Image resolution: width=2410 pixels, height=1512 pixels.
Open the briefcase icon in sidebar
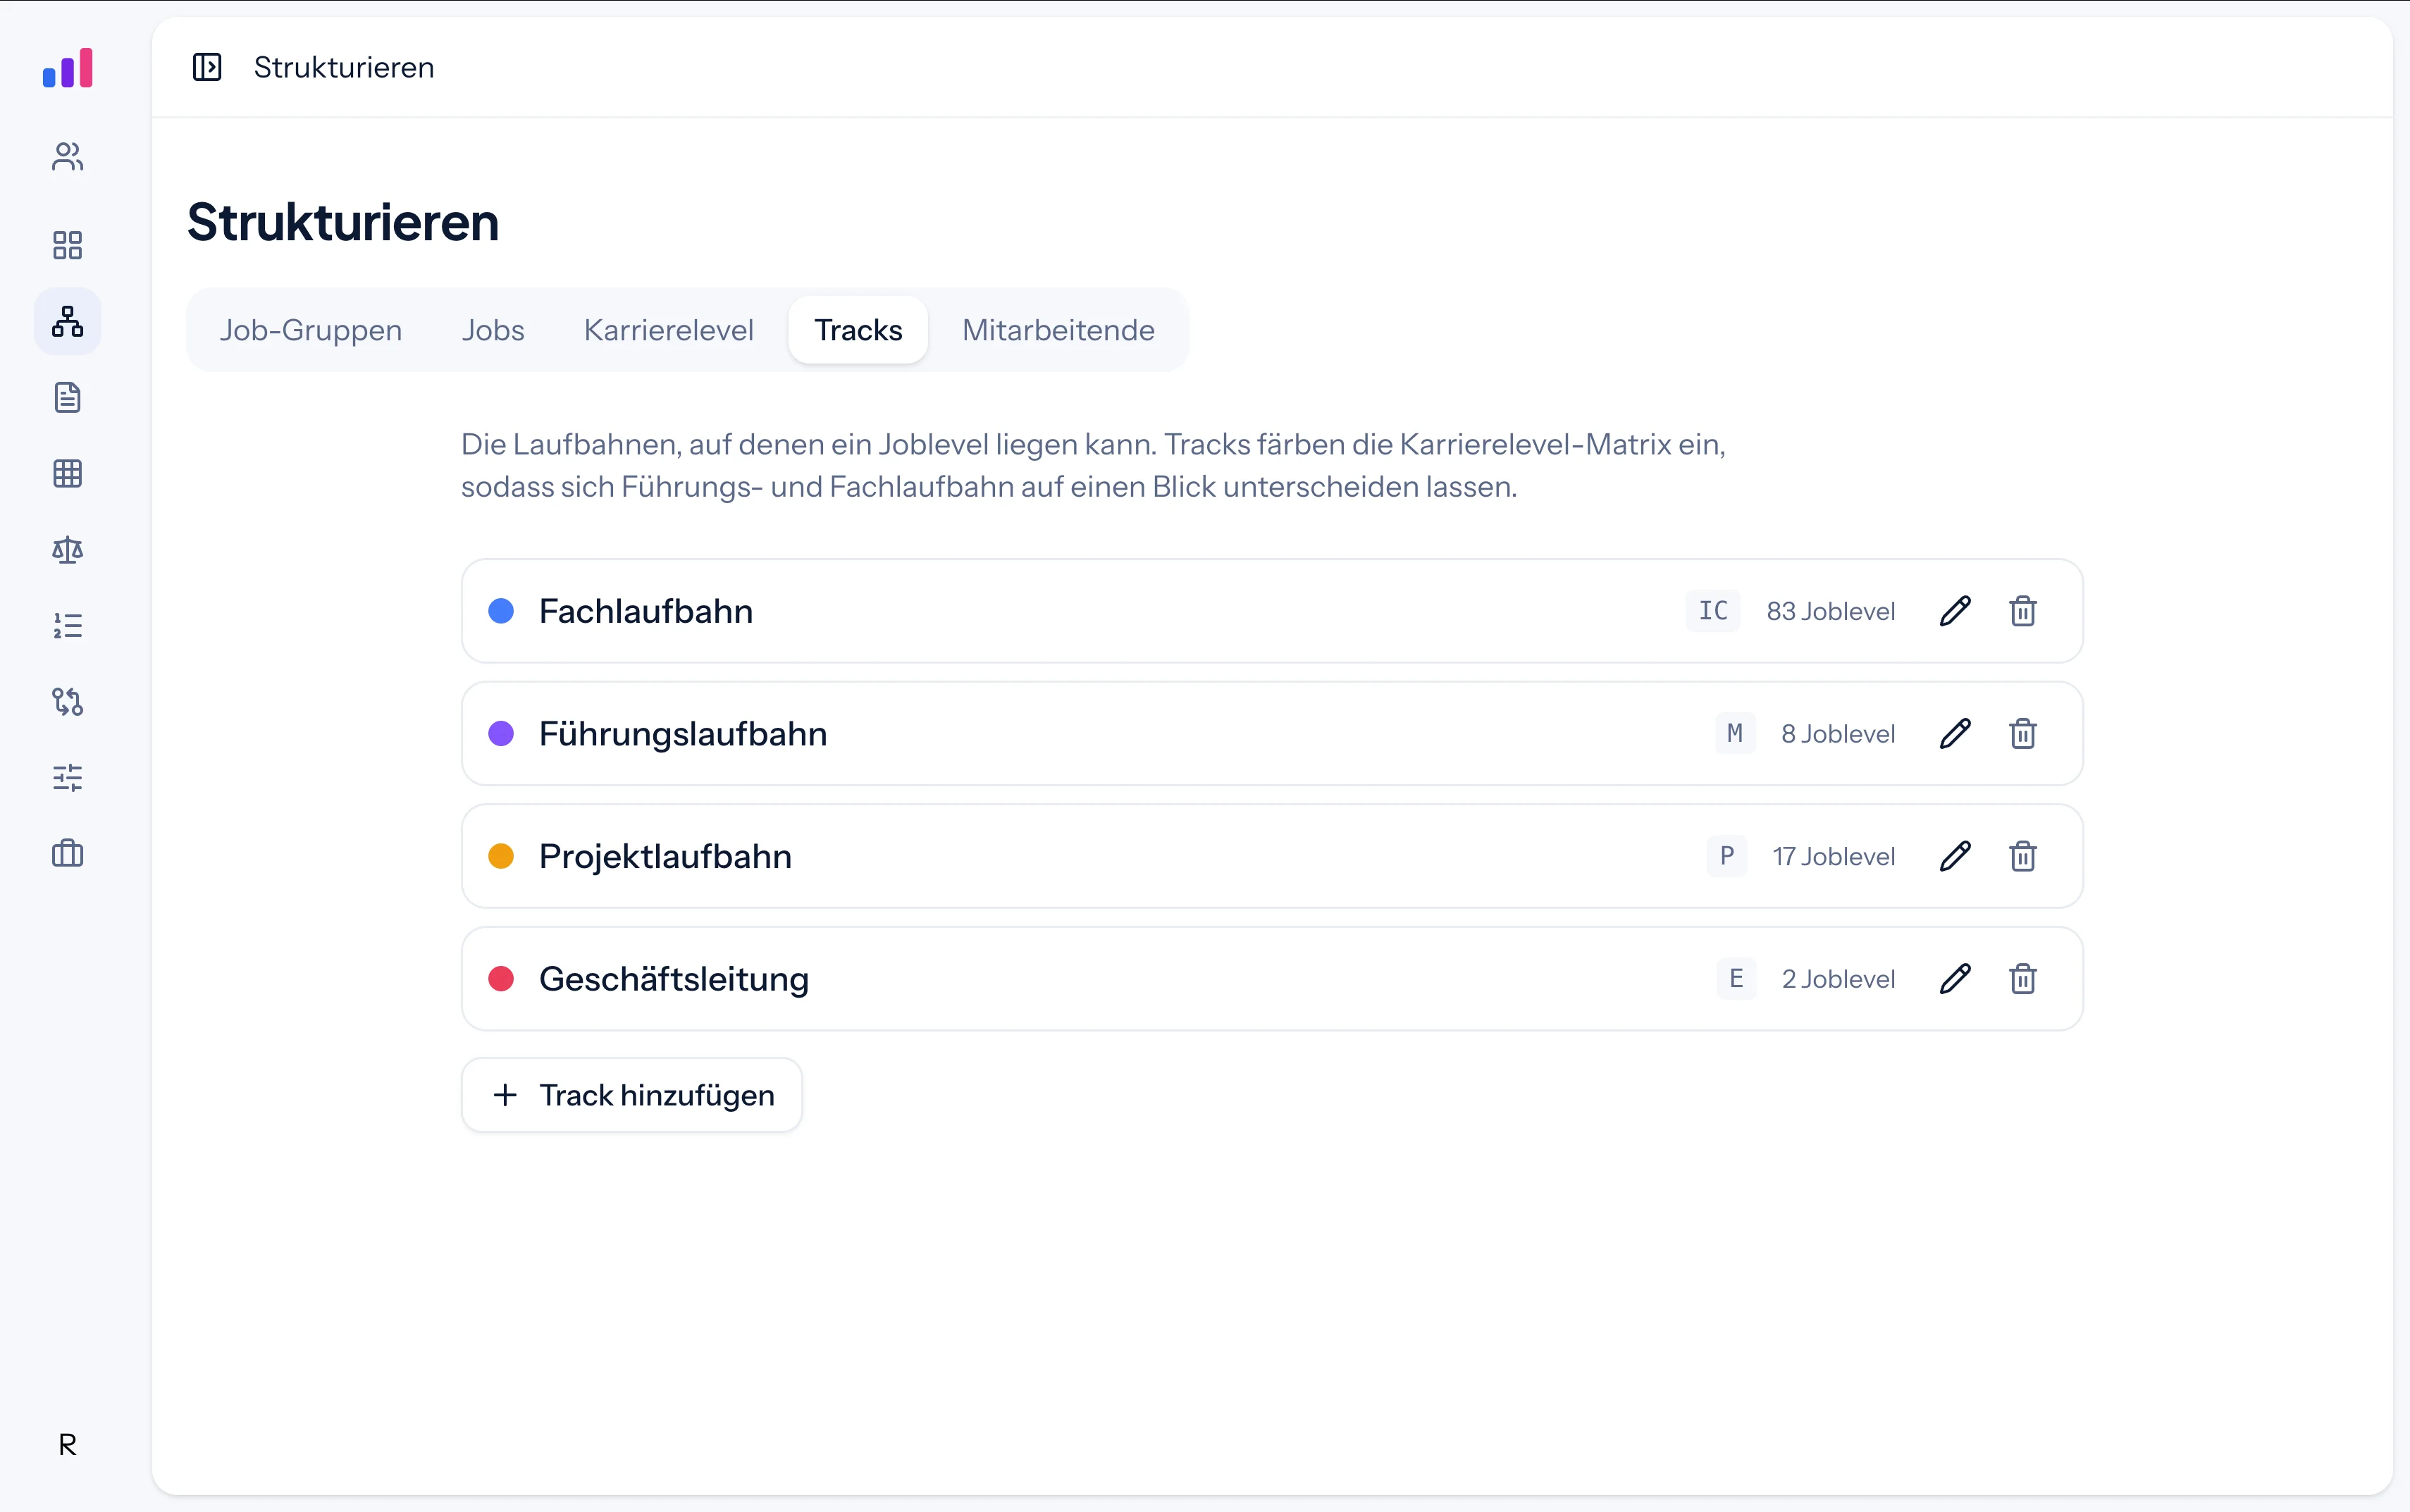point(67,853)
